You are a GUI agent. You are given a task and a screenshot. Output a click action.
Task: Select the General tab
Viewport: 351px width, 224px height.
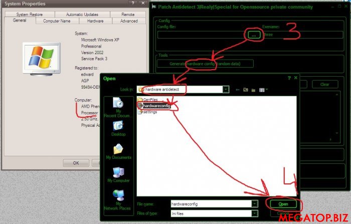[20, 21]
